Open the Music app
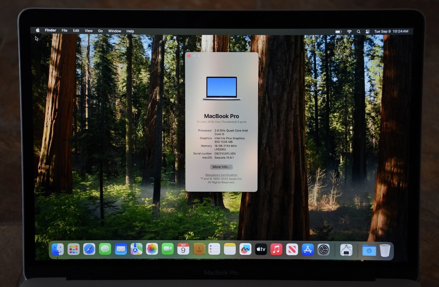Screen dimensions: 439x287 [277, 249]
